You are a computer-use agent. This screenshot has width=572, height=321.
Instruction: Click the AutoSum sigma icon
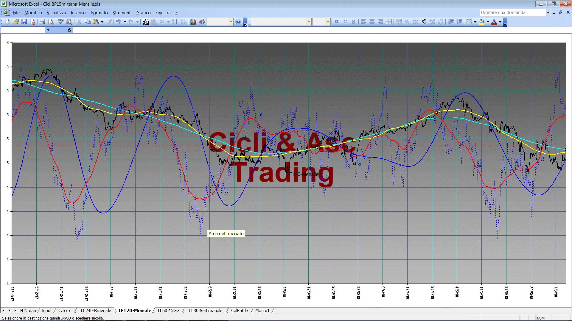(162, 22)
